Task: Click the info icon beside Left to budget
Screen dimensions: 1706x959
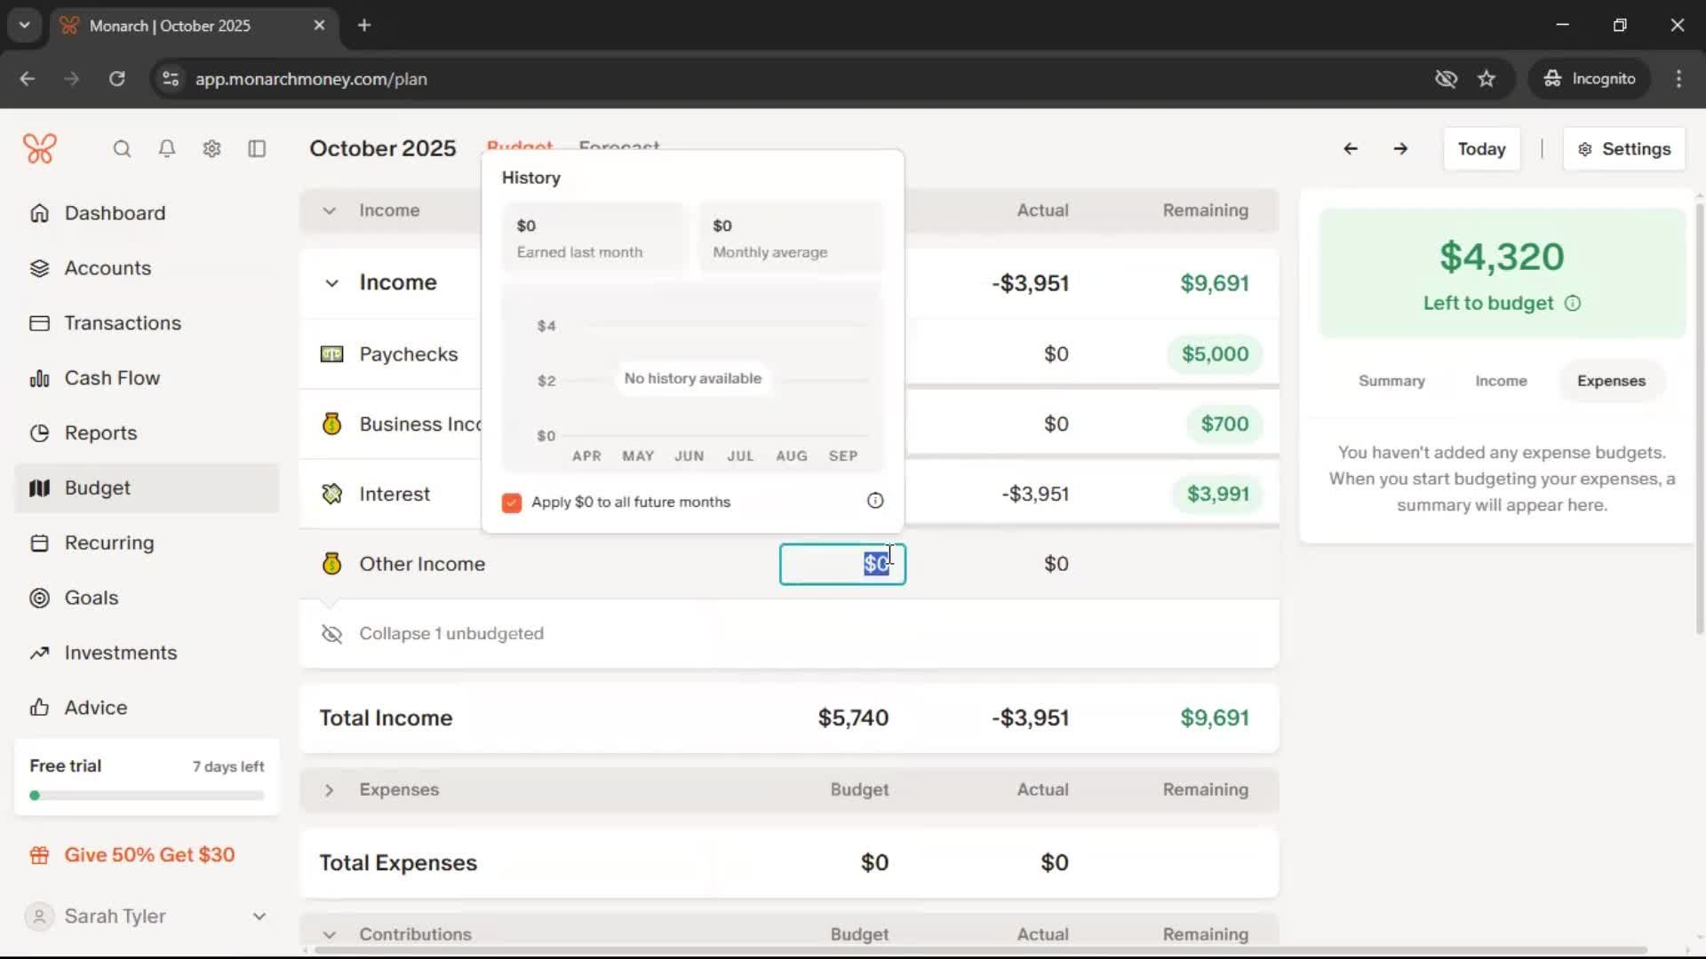Action: (1573, 304)
